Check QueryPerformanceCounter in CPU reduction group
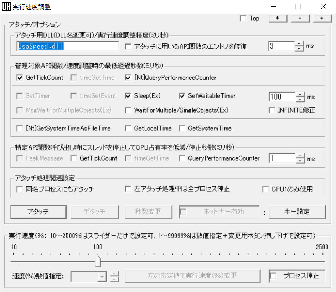The height and width of the screenshot is (292, 336). tap(182, 158)
